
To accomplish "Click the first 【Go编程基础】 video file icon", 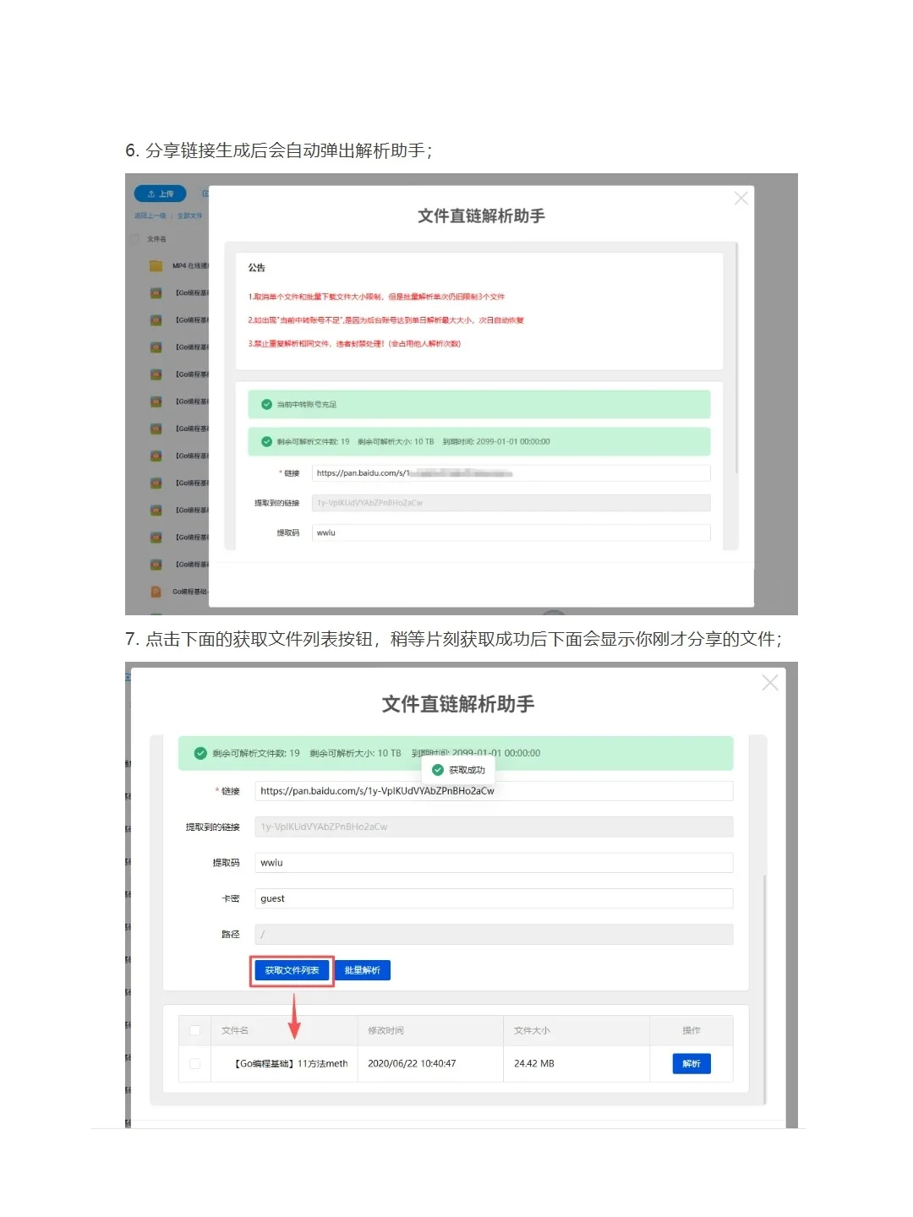I will click(156, 292).
